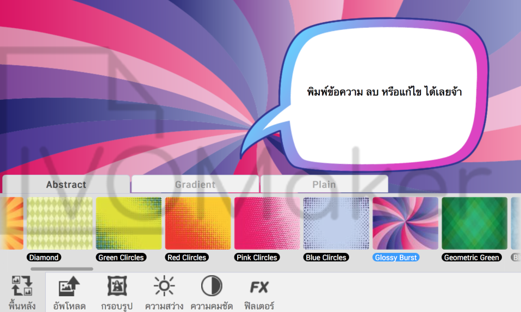Click the Pink Circles label
Viewport: 521px width, 312px height.
click(257, 257)
